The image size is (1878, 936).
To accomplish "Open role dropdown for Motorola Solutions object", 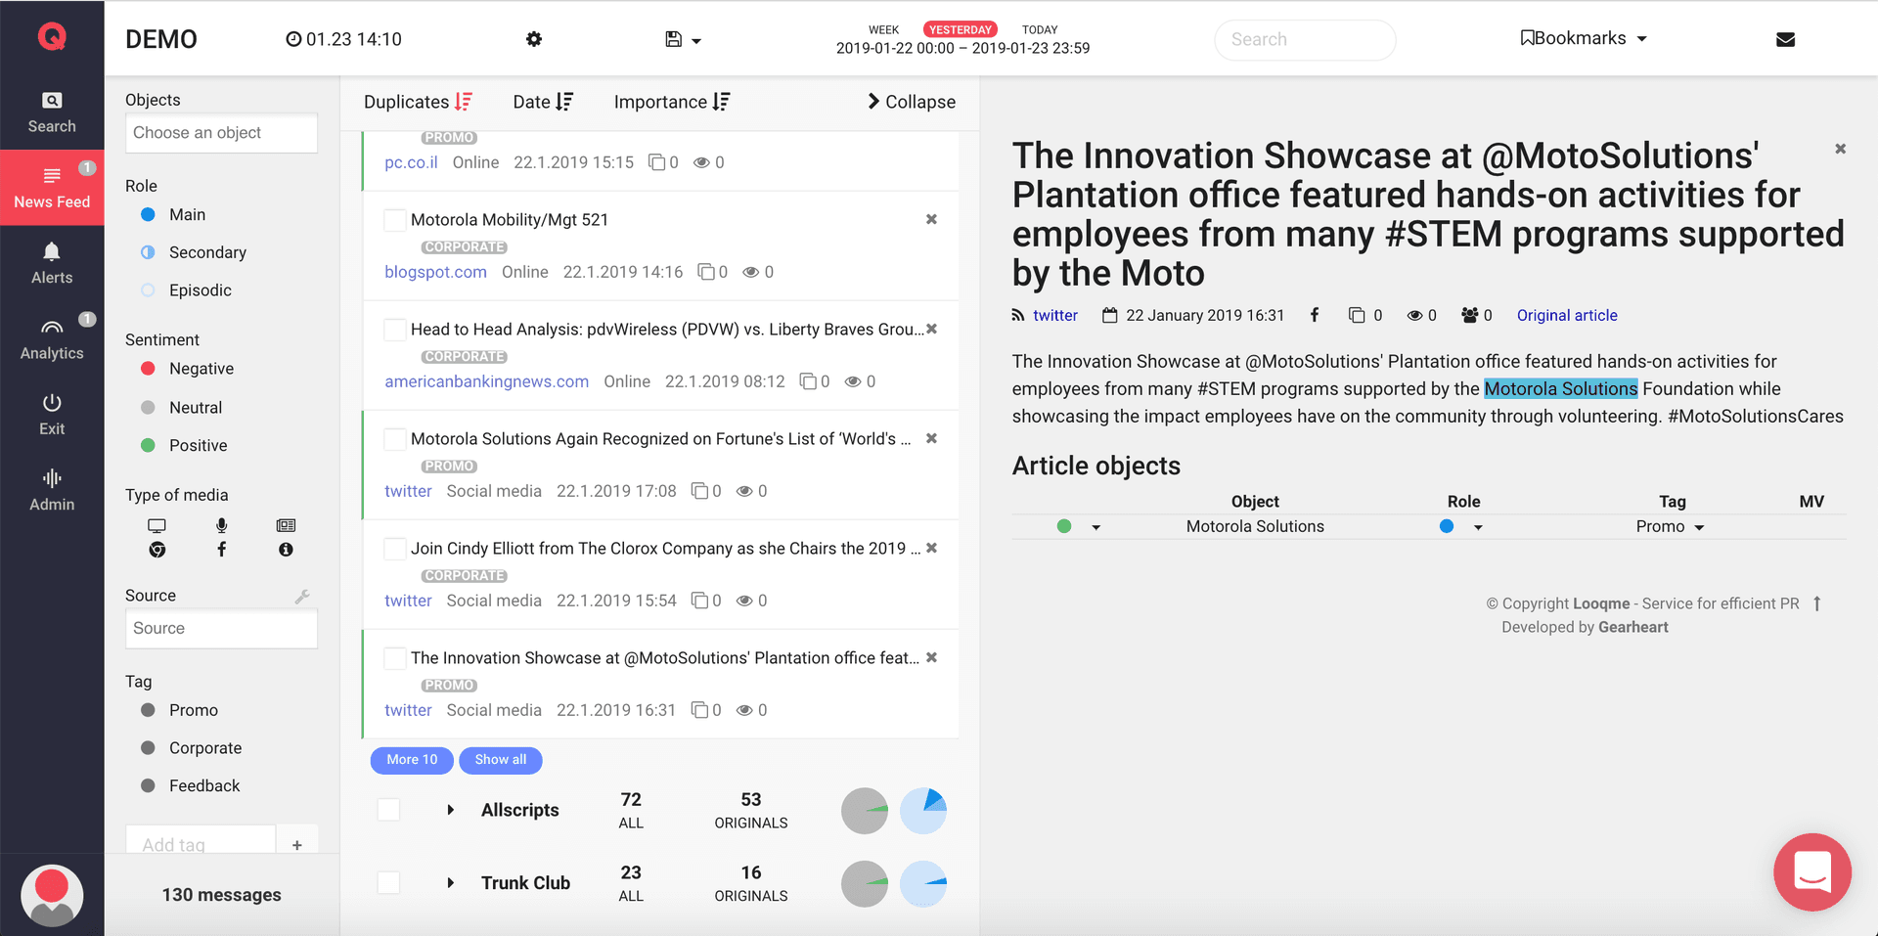I will click(x=1461, y=526).
